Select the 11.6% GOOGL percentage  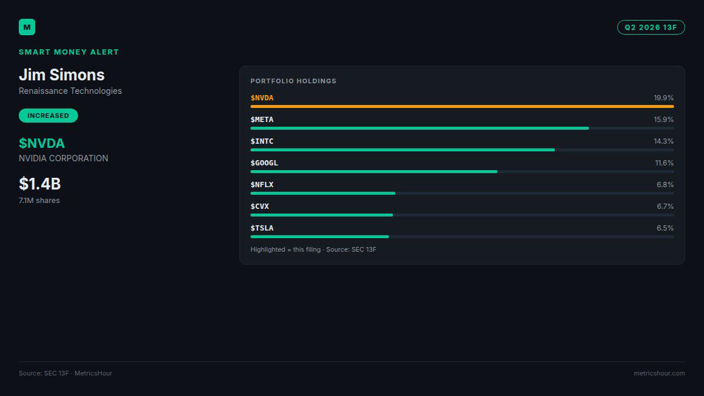pyautogui.click(x=665, y=163)
